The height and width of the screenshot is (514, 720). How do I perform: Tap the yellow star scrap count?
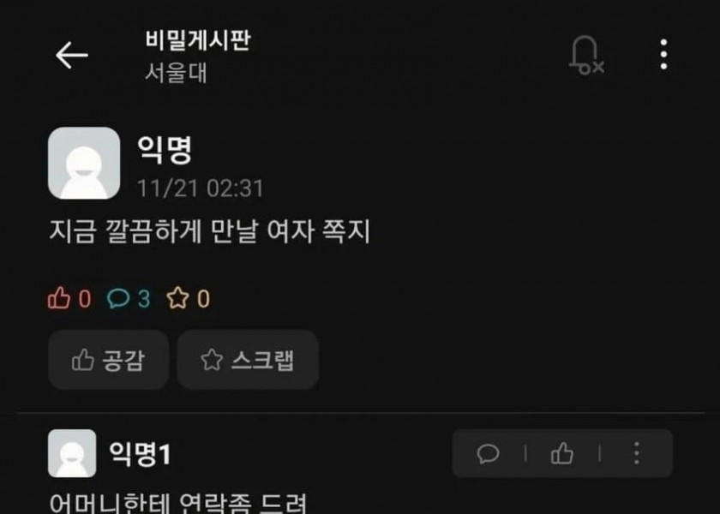pos(189,298)
